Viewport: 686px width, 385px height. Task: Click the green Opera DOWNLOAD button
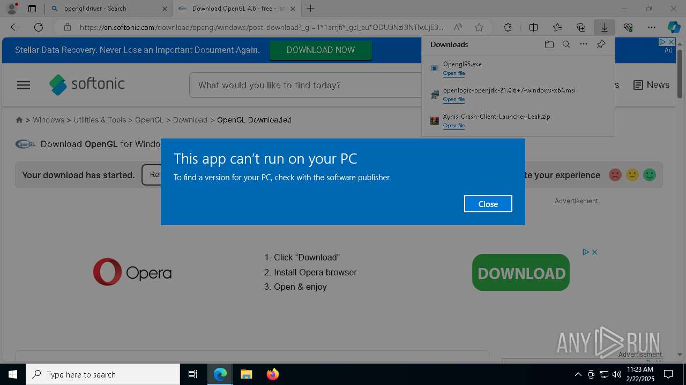pos(521,273)
